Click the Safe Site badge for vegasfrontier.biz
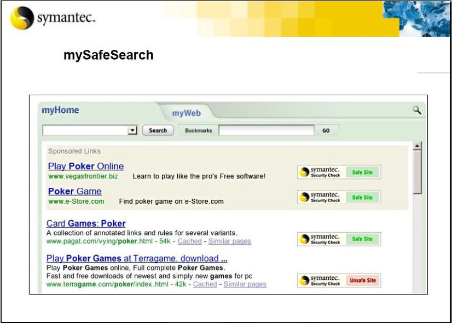 (x=363, y=172)
